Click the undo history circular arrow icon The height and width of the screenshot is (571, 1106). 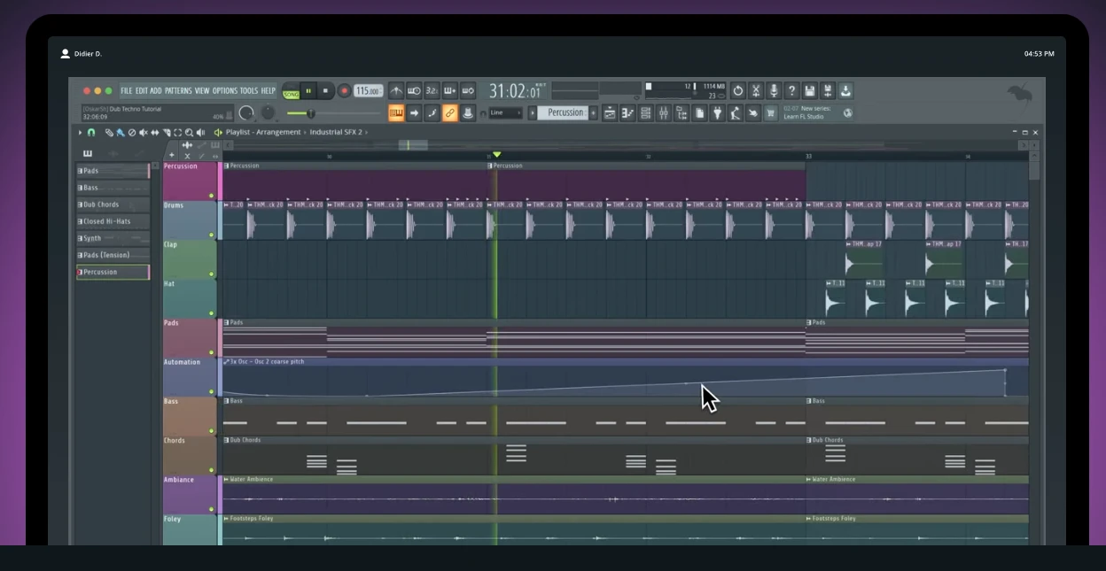(737, 90)
